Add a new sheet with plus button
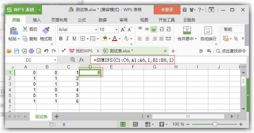Image resolution: width=254 pixels, height=133 pixels. [x=56, y=117]
